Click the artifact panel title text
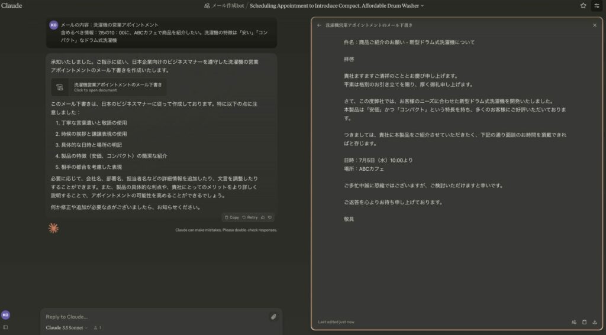 click(369, 25)
